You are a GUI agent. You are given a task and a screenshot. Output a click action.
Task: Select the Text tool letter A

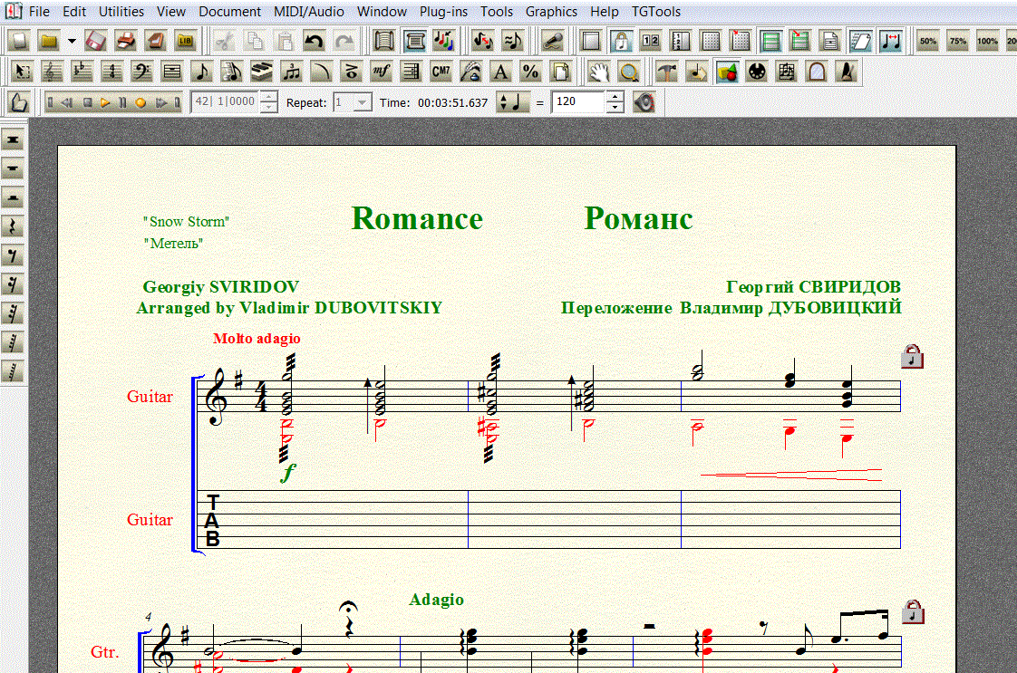(500, 72)
